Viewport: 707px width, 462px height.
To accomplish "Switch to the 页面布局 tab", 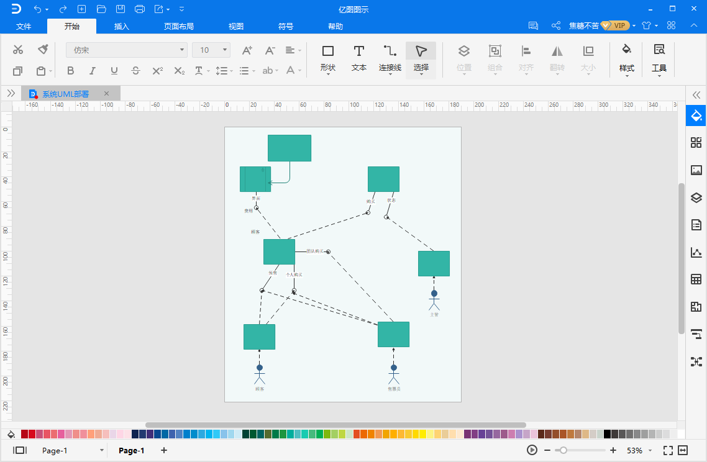I will tap(178, 26).
